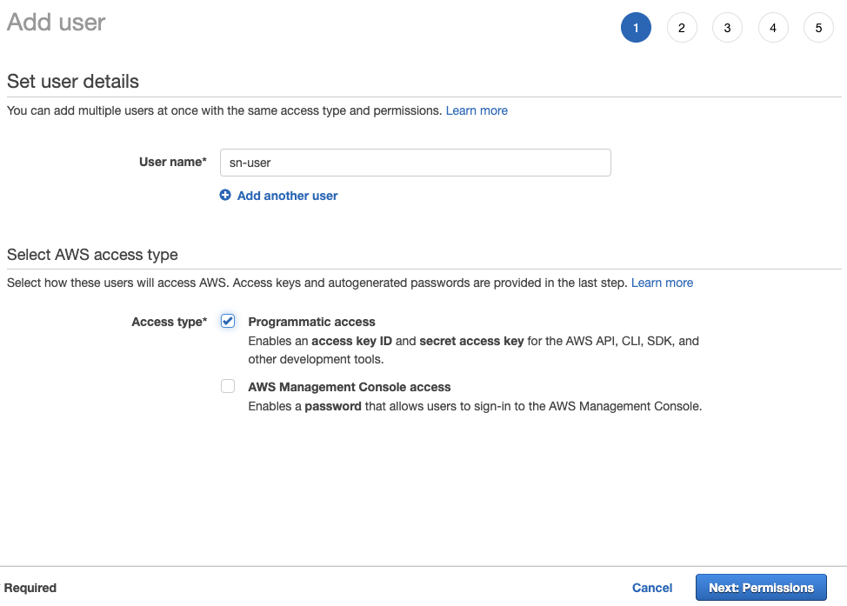Click the User name field label

click(x=172, y=162)
